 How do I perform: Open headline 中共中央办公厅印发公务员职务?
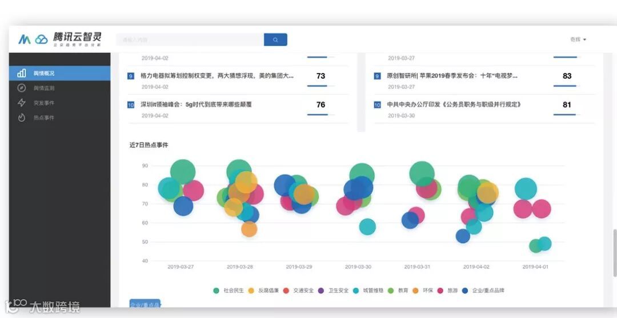tap(454, 104)
